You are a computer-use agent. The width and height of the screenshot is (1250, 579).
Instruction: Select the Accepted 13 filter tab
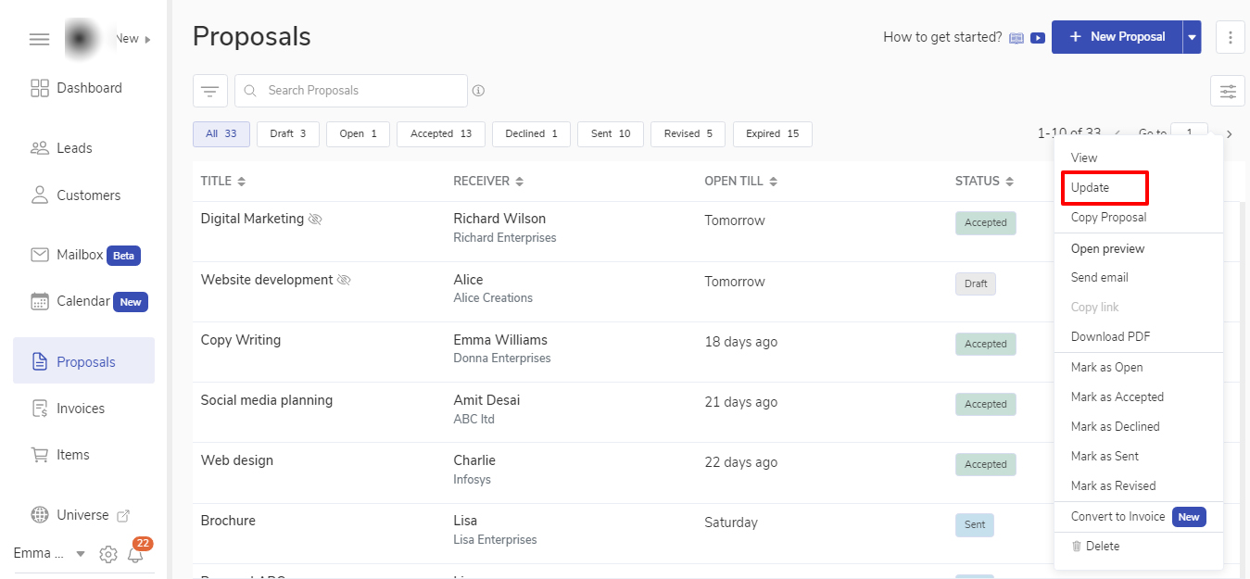441,133
